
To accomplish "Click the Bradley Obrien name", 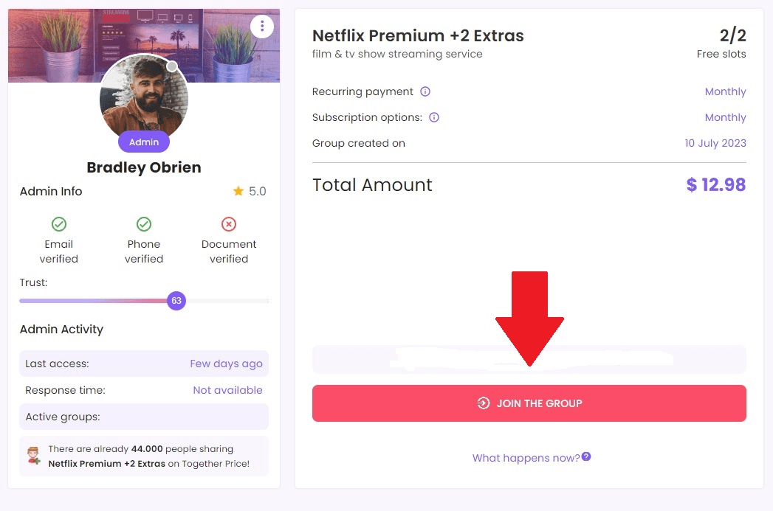I will (x=144, y=167).
